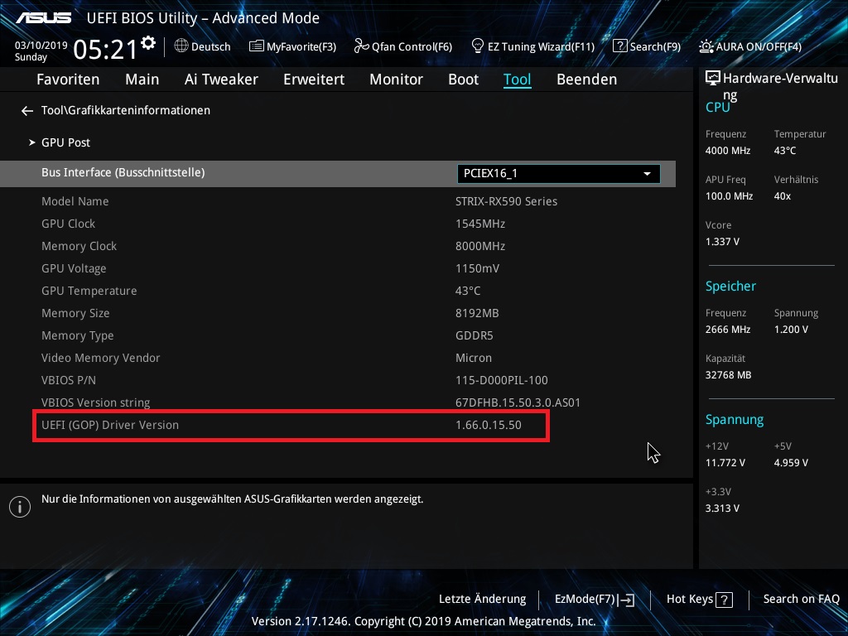848x636 pixels.
Task: Click the 1545MHz value
Action: click(x=480, y=224)
